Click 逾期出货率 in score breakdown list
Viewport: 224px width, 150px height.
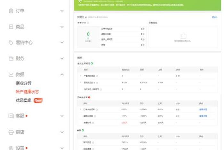pyautogui.click(x=106, y=34)
